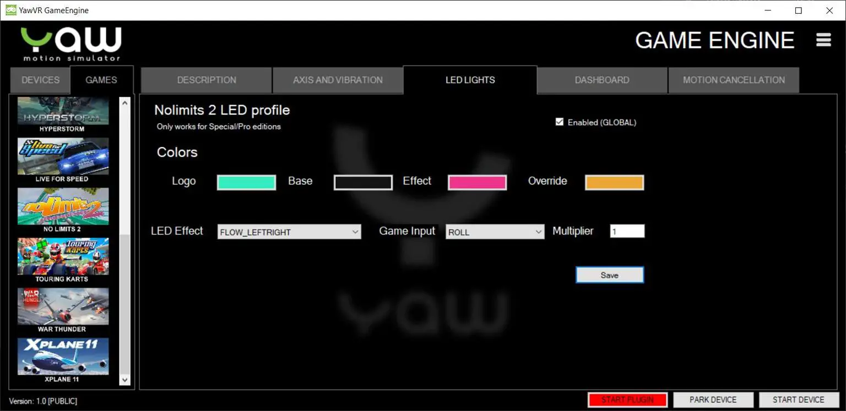Open the Effect color picker
846x411 pixels.
tap(477, 182)
